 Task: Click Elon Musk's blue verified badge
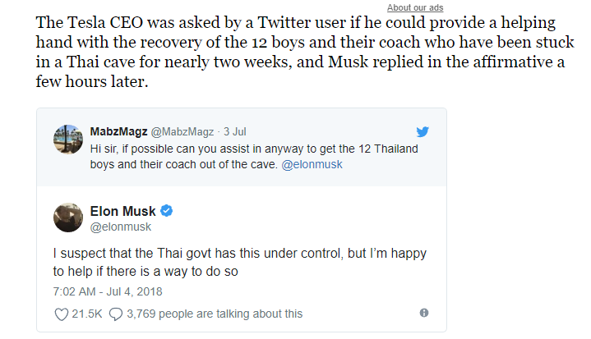(x=166, y=211)
